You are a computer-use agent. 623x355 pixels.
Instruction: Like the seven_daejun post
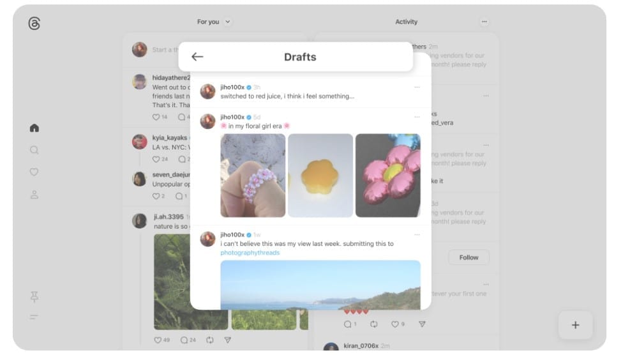(x=156, y=196)
